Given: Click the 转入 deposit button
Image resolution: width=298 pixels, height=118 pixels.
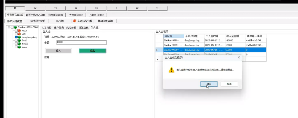Looking at the screenshot, I should click(58, 51).
